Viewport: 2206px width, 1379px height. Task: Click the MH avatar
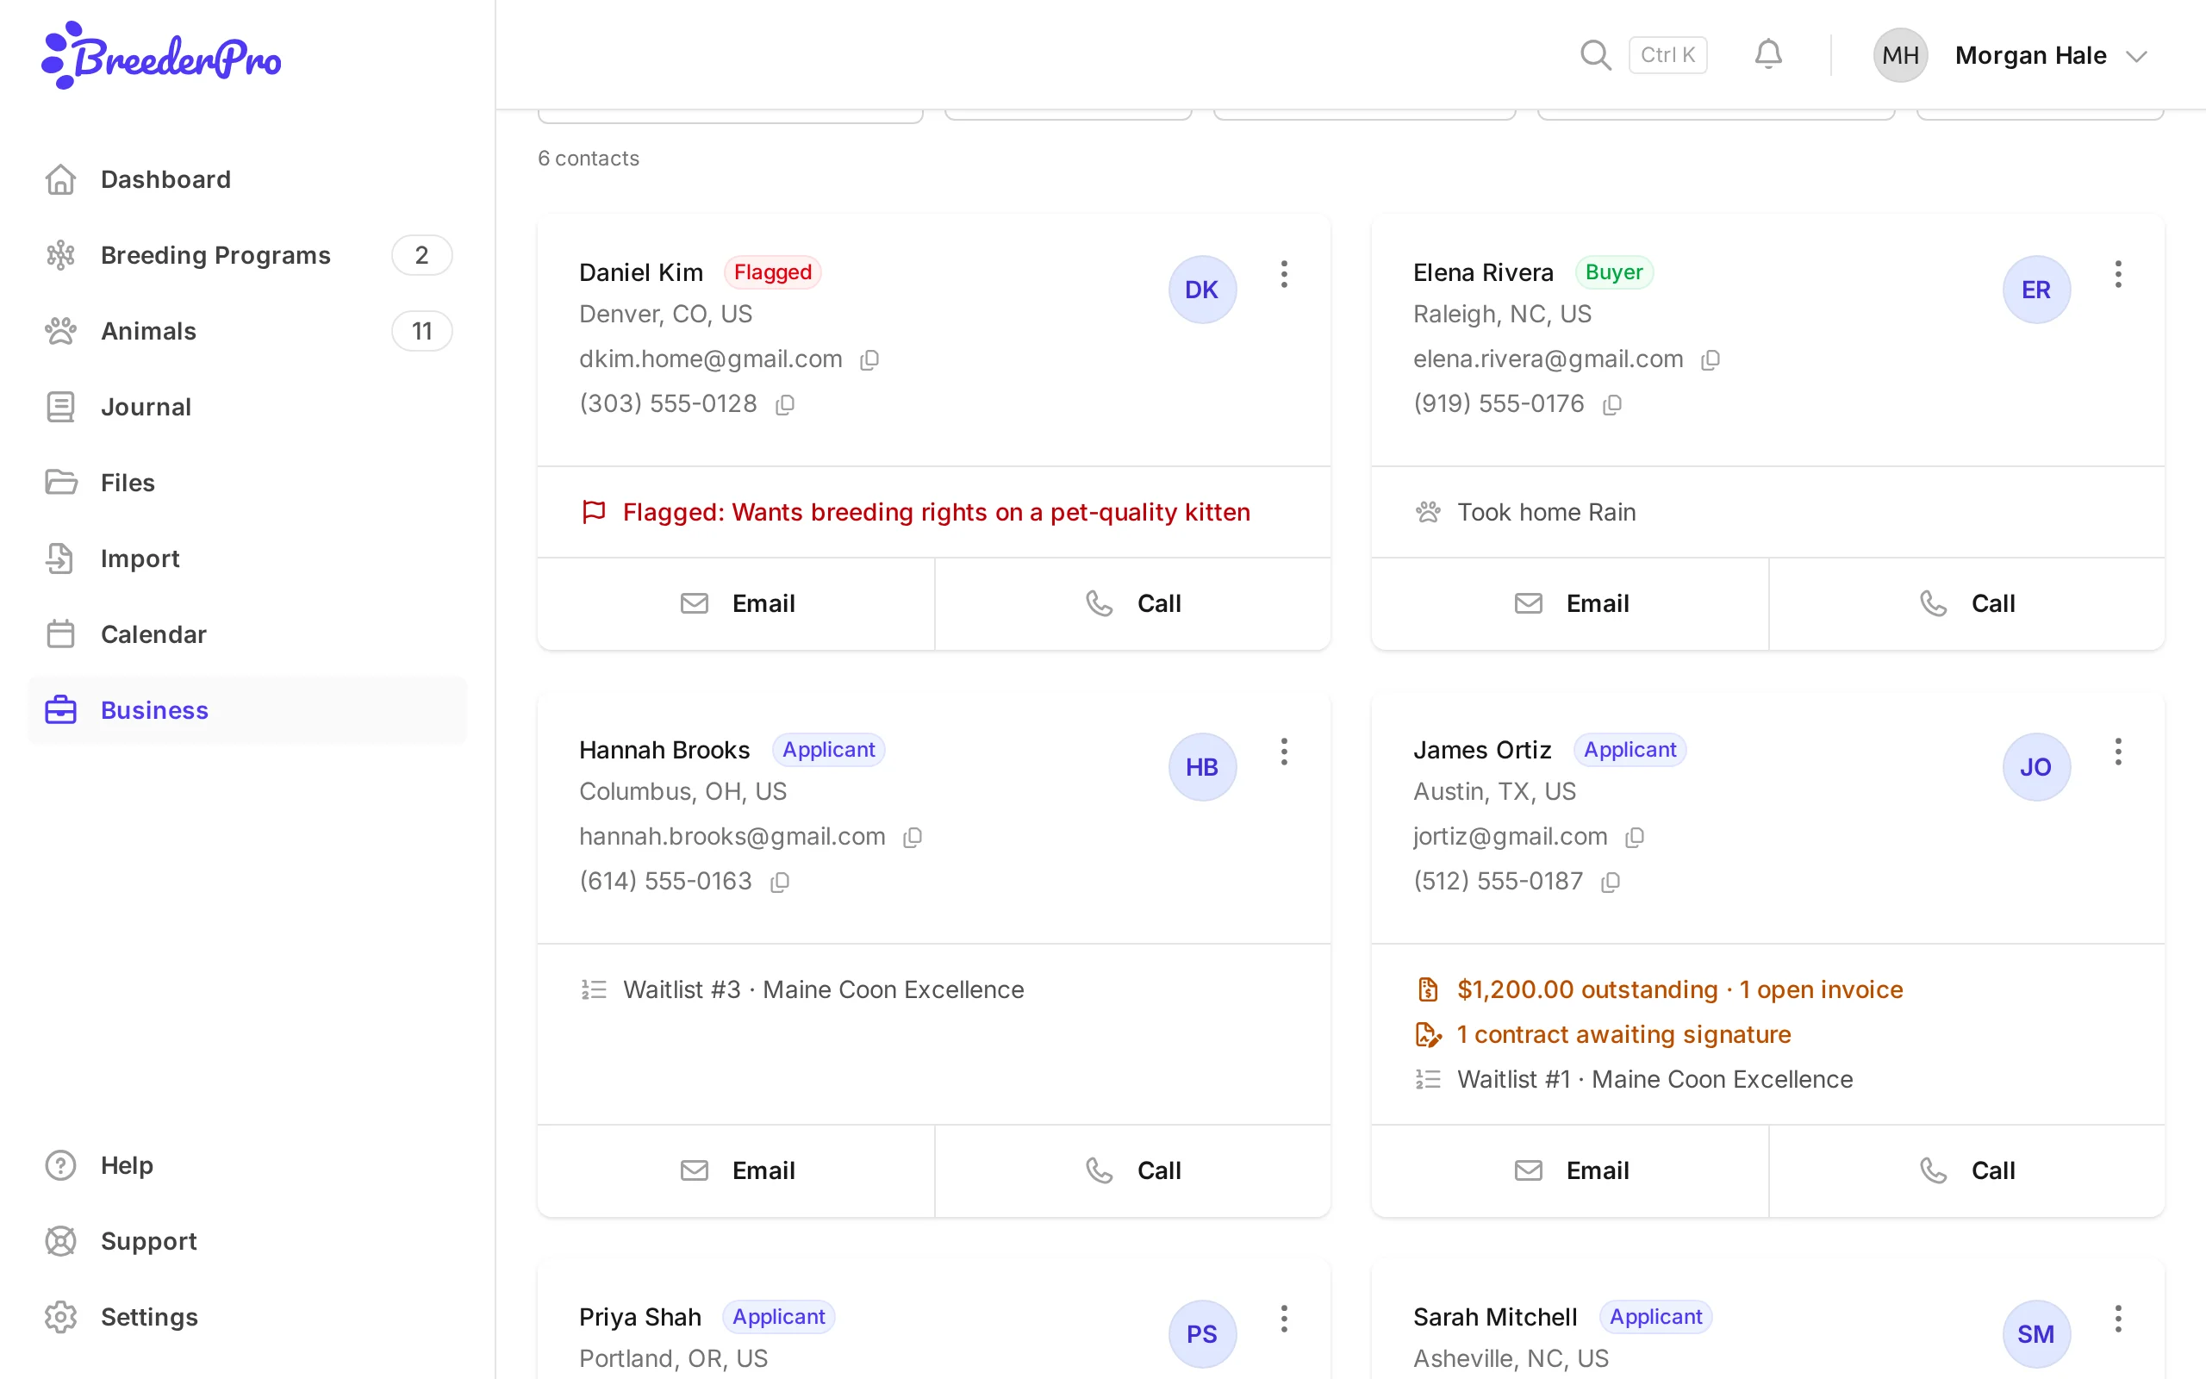pos(1900,56)
